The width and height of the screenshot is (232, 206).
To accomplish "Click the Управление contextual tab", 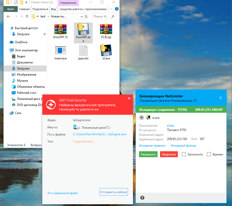I will [68, 3].
